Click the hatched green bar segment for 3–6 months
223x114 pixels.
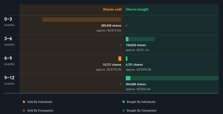tap(142, 39)
